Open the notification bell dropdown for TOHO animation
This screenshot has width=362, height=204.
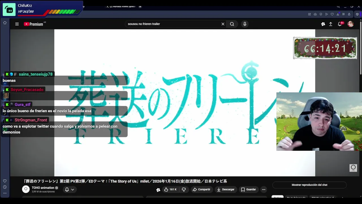(70, 190)
